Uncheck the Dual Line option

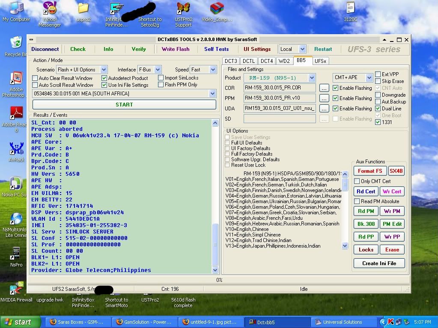coord(378,109)
